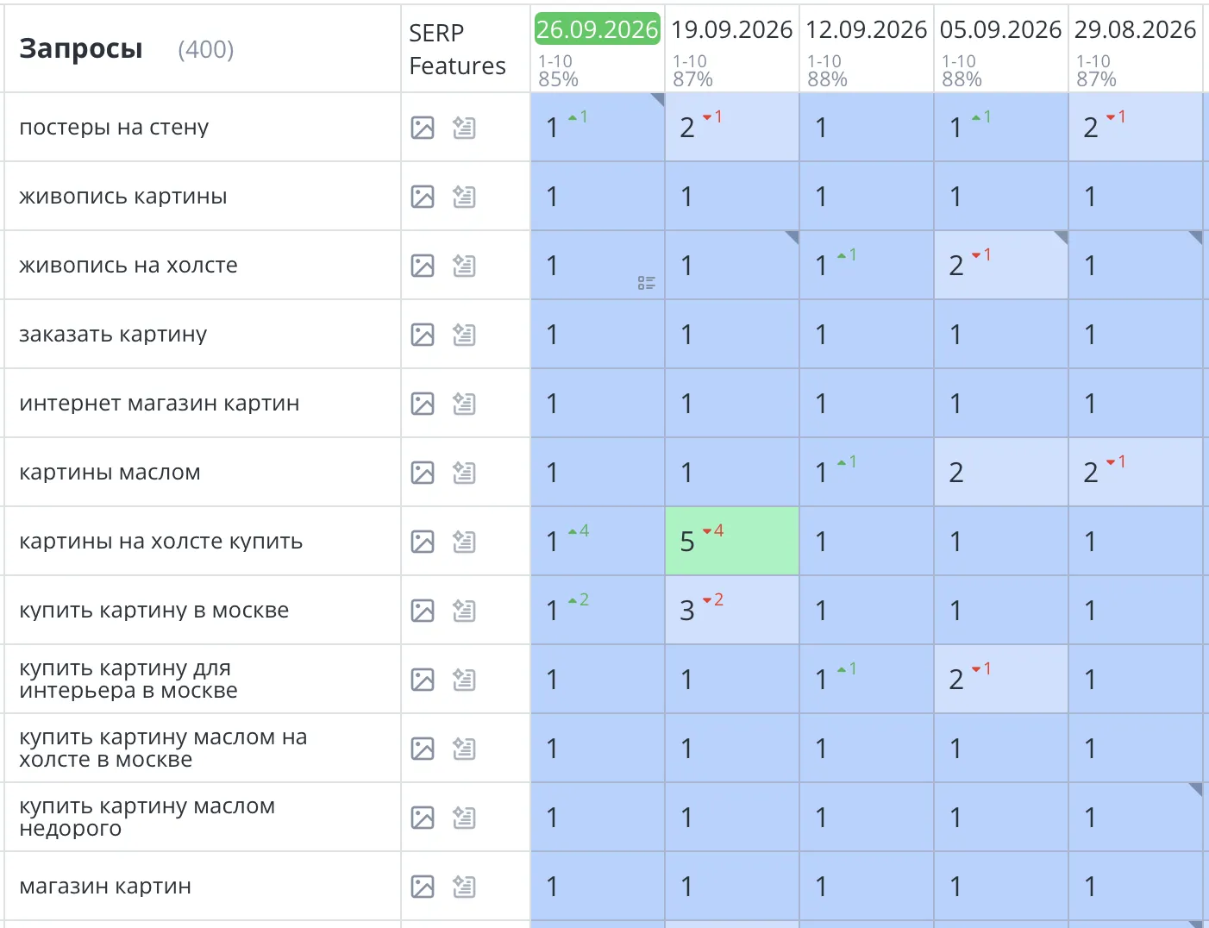
Task: Select the highlighted 26.09.2026 date column
Action: click(x=597, y=29)
